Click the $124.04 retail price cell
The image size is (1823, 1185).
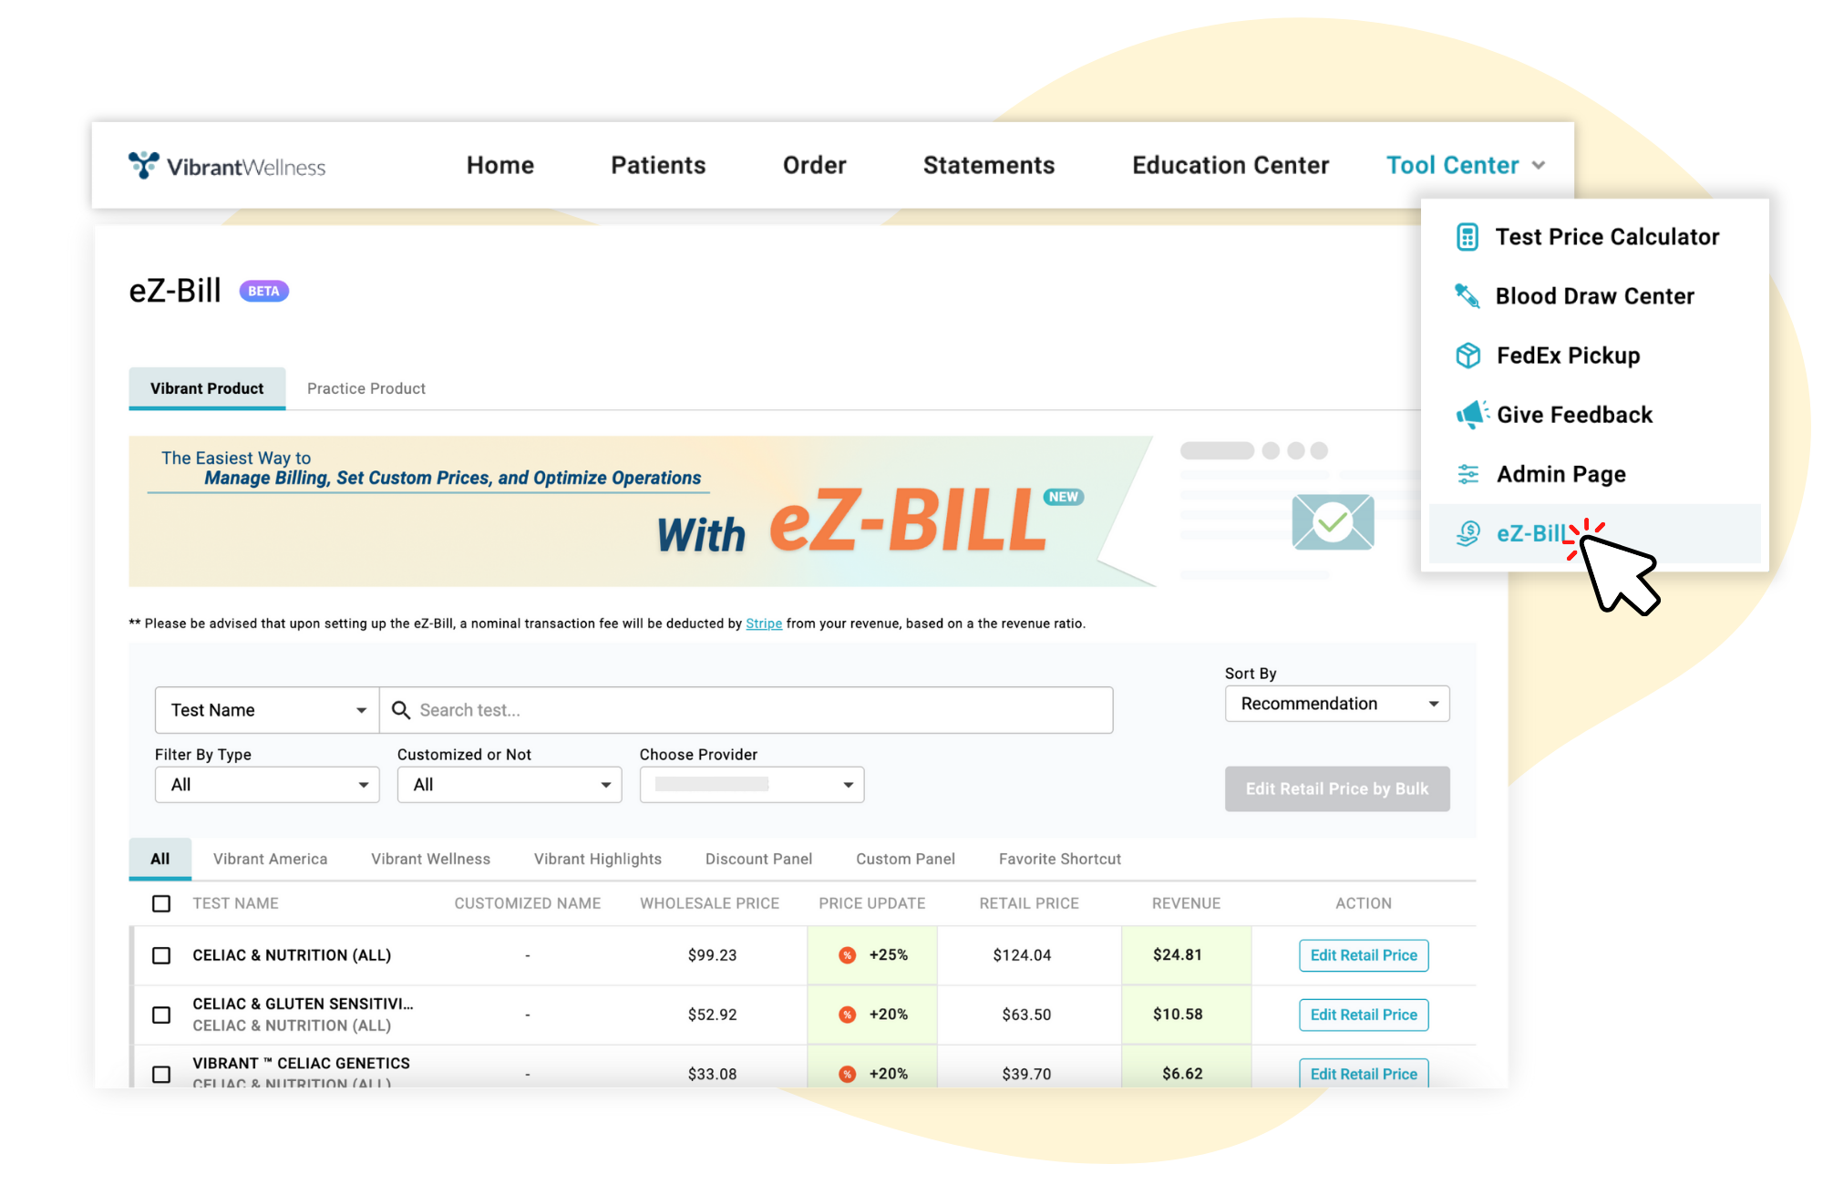[1022, 955]
